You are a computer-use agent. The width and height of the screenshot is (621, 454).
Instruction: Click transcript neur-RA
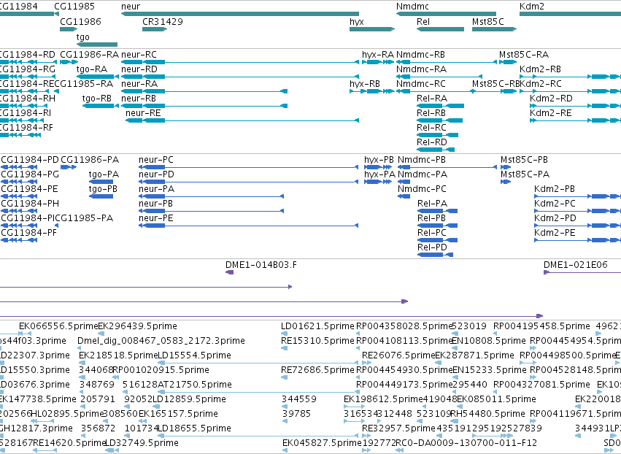tap(204, 91)
